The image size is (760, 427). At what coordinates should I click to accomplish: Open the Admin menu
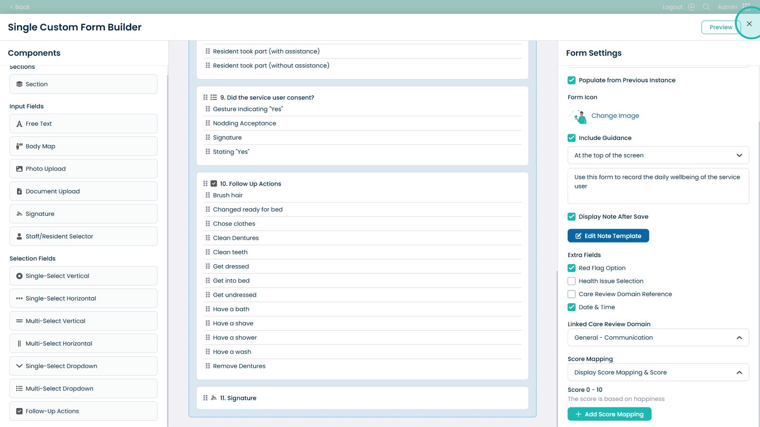pyautogui.click(x=727, y=7)
